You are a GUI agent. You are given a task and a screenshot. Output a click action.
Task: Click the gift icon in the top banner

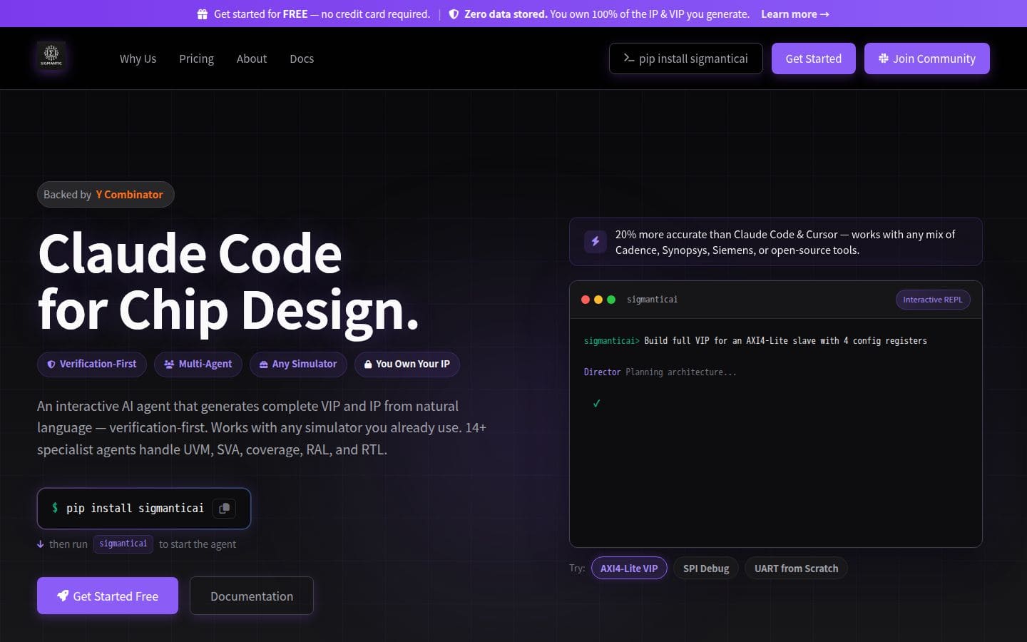coord(203,14)
